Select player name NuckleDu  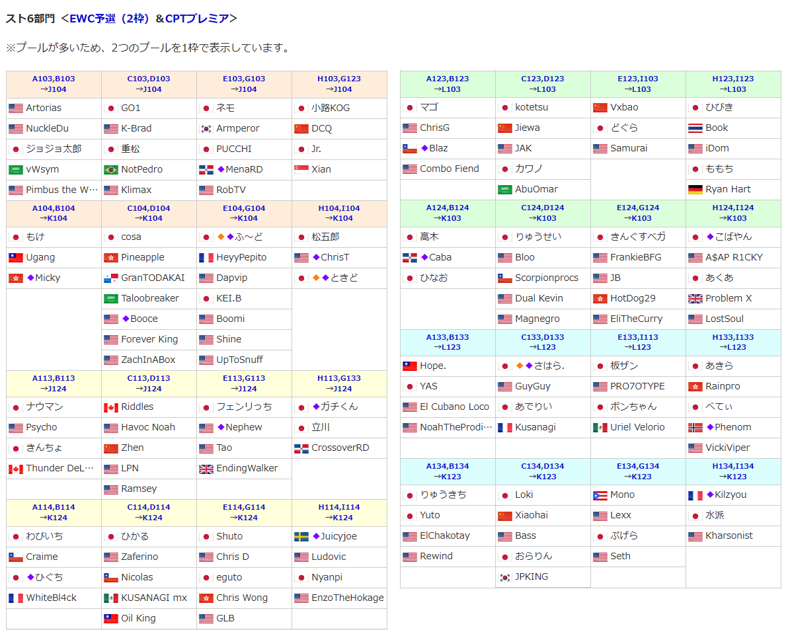[x=47, y=128]
